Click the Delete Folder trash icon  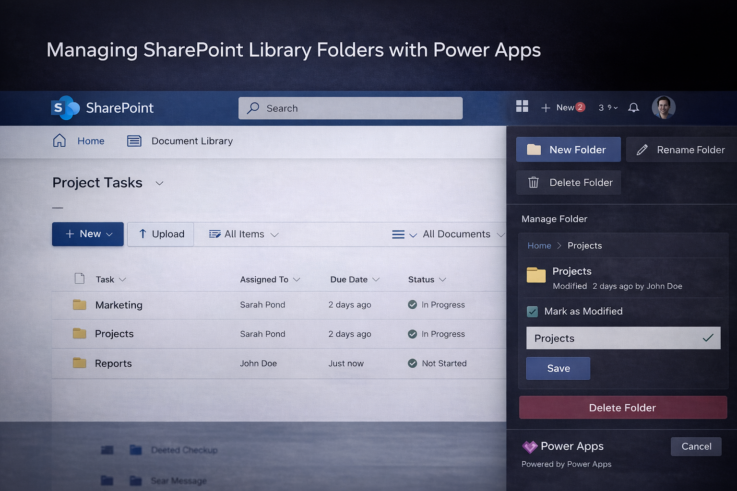[534, 183]
